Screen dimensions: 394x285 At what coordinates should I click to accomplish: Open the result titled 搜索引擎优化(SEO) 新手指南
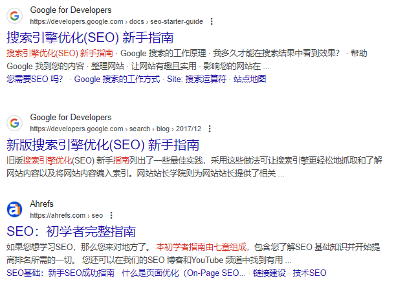[x=90, y=37]
